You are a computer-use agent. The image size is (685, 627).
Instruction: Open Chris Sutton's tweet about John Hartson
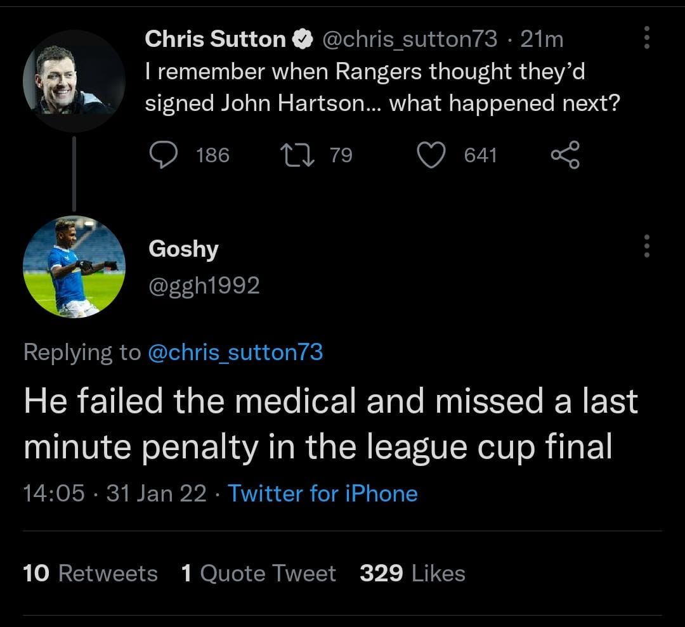(x=381, y=88)
